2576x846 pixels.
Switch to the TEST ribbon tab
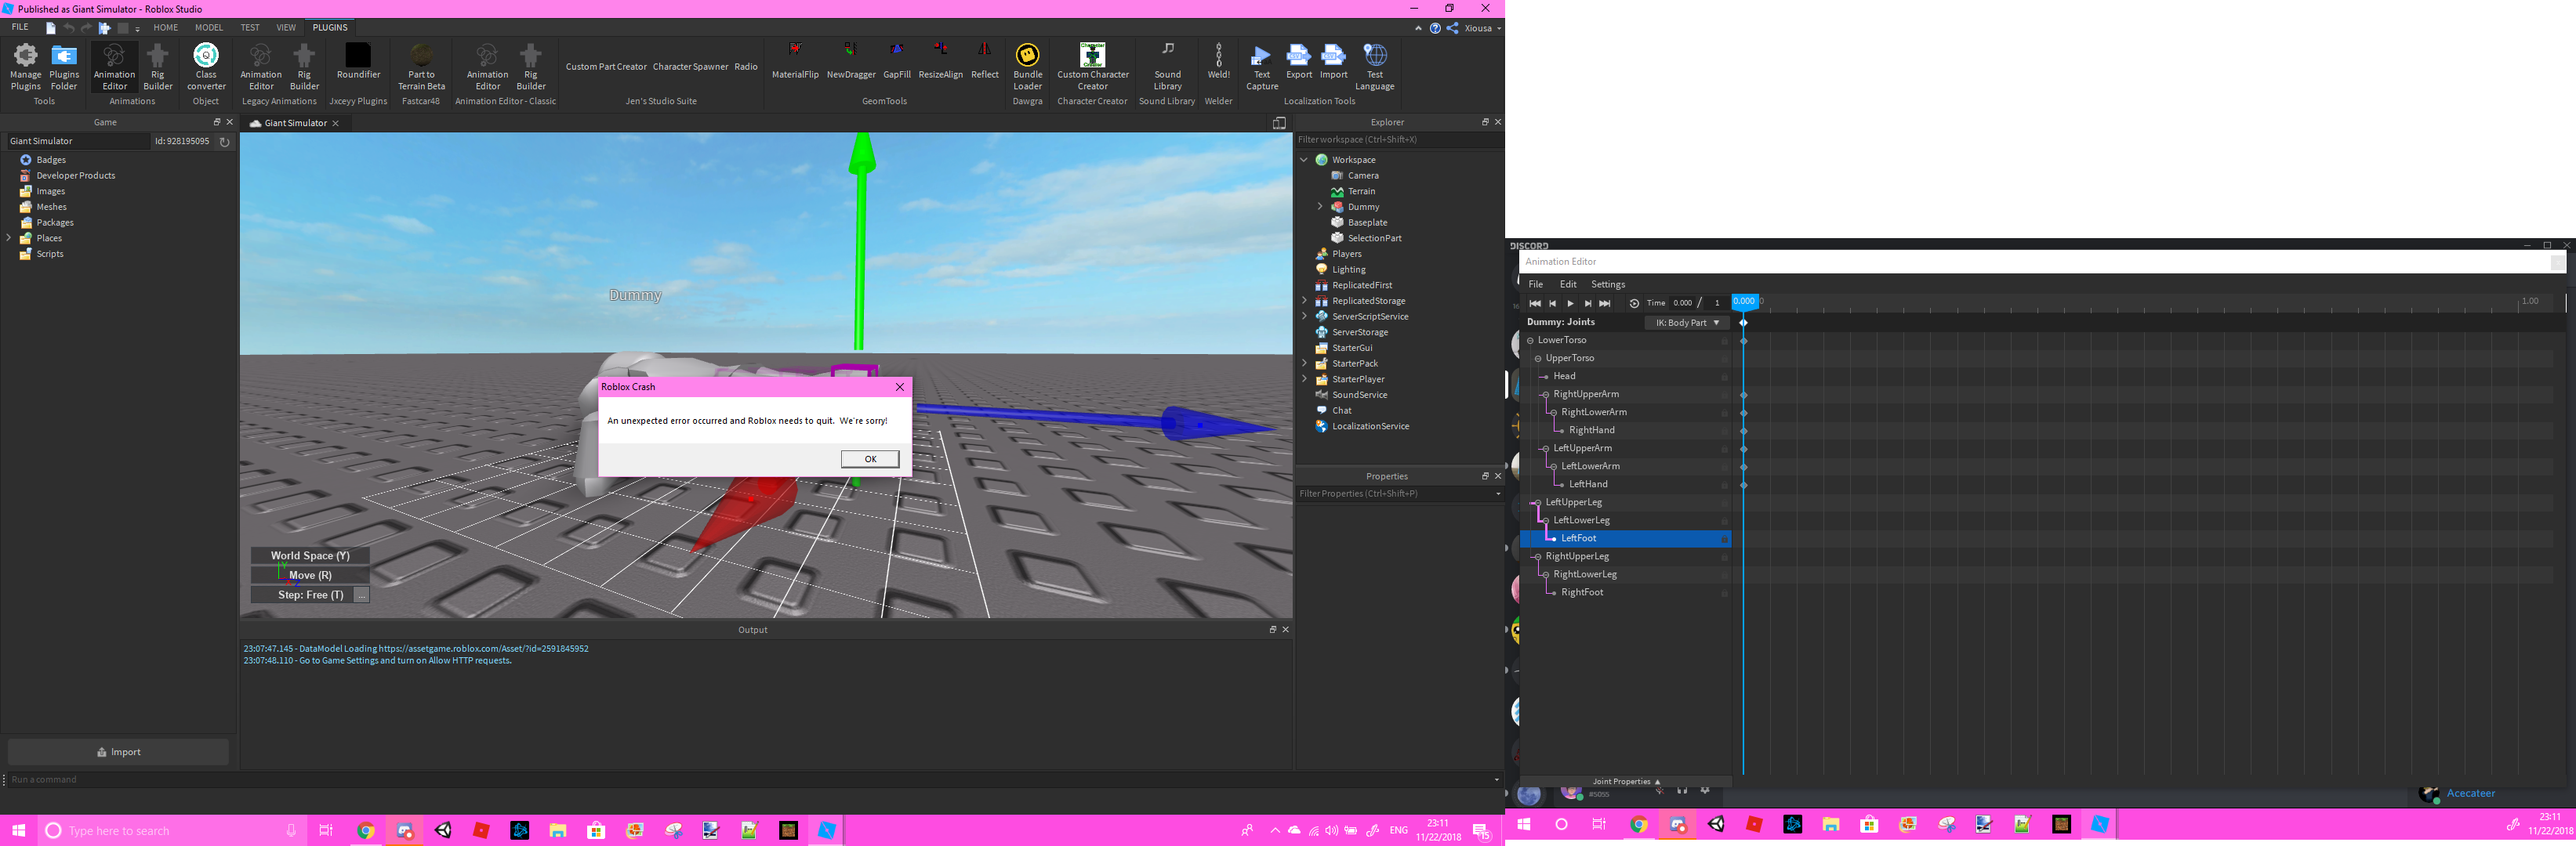(x=249, y=27)
